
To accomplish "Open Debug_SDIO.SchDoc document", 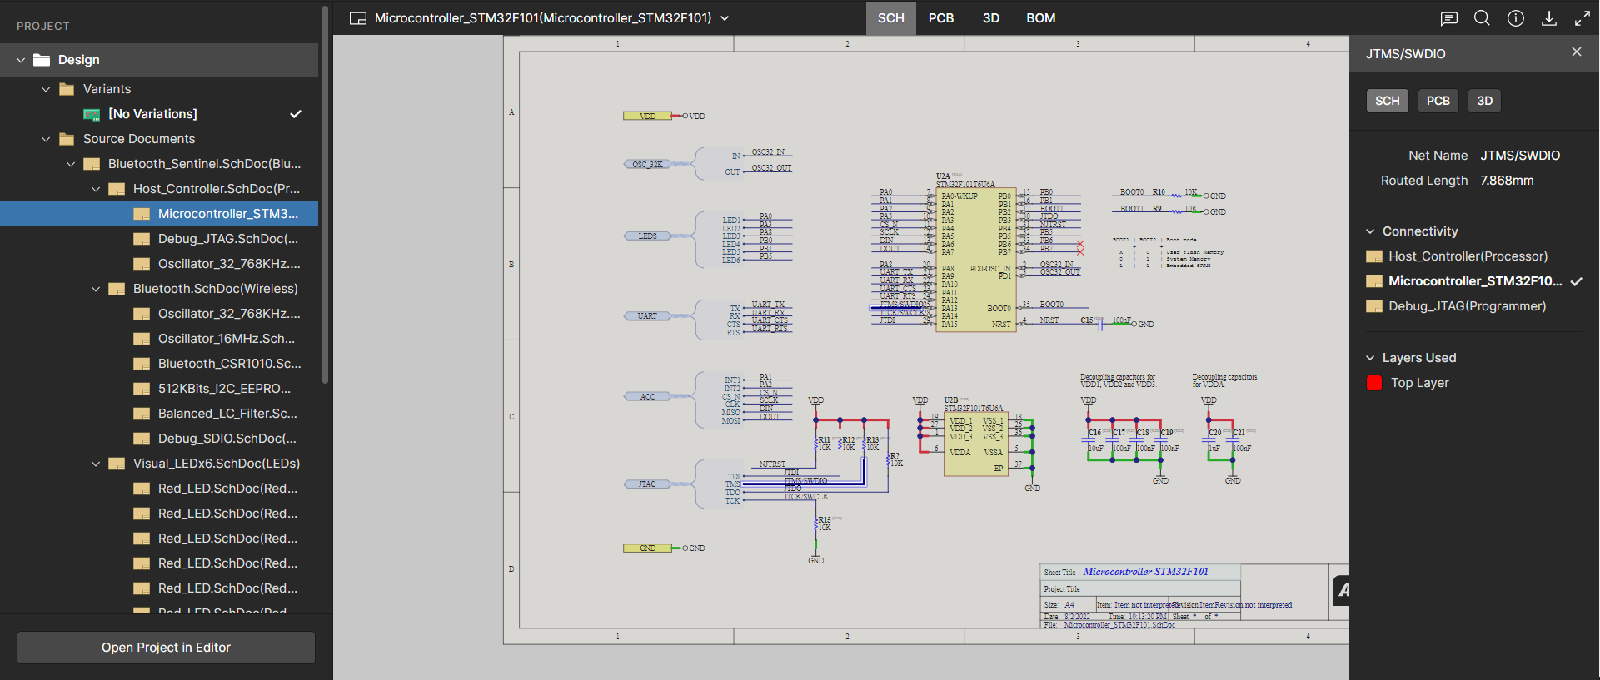I will (x=227, y=439).
